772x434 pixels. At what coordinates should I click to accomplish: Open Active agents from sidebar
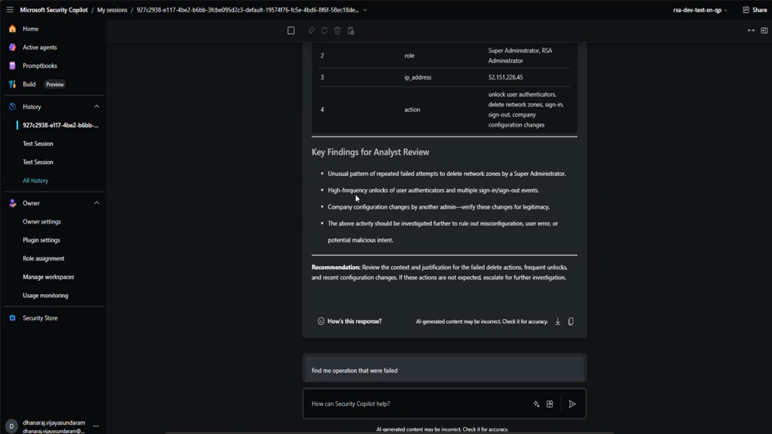point(40,47)
